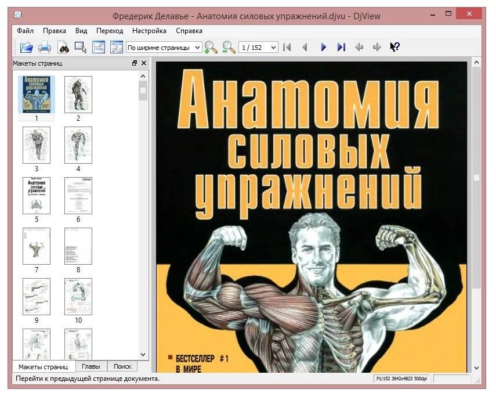Viewport: 496px width, 400px height.
Task: Close the Макеты страниц panel
Action: click(144, 63)
